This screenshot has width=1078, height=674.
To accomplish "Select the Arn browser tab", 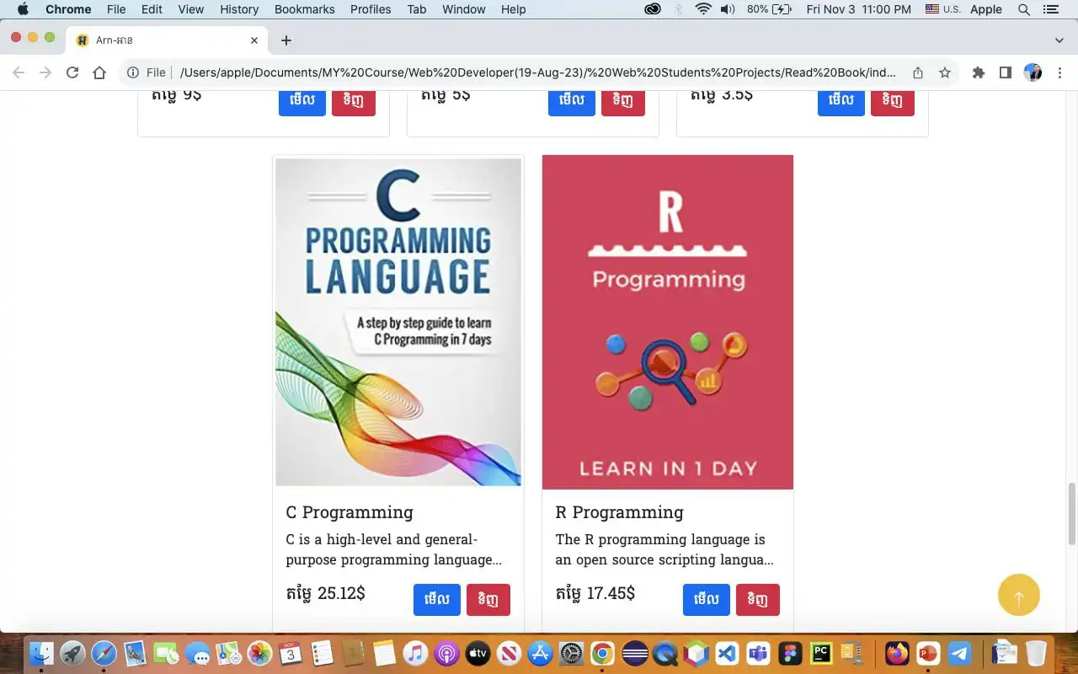I will (167, 40).
